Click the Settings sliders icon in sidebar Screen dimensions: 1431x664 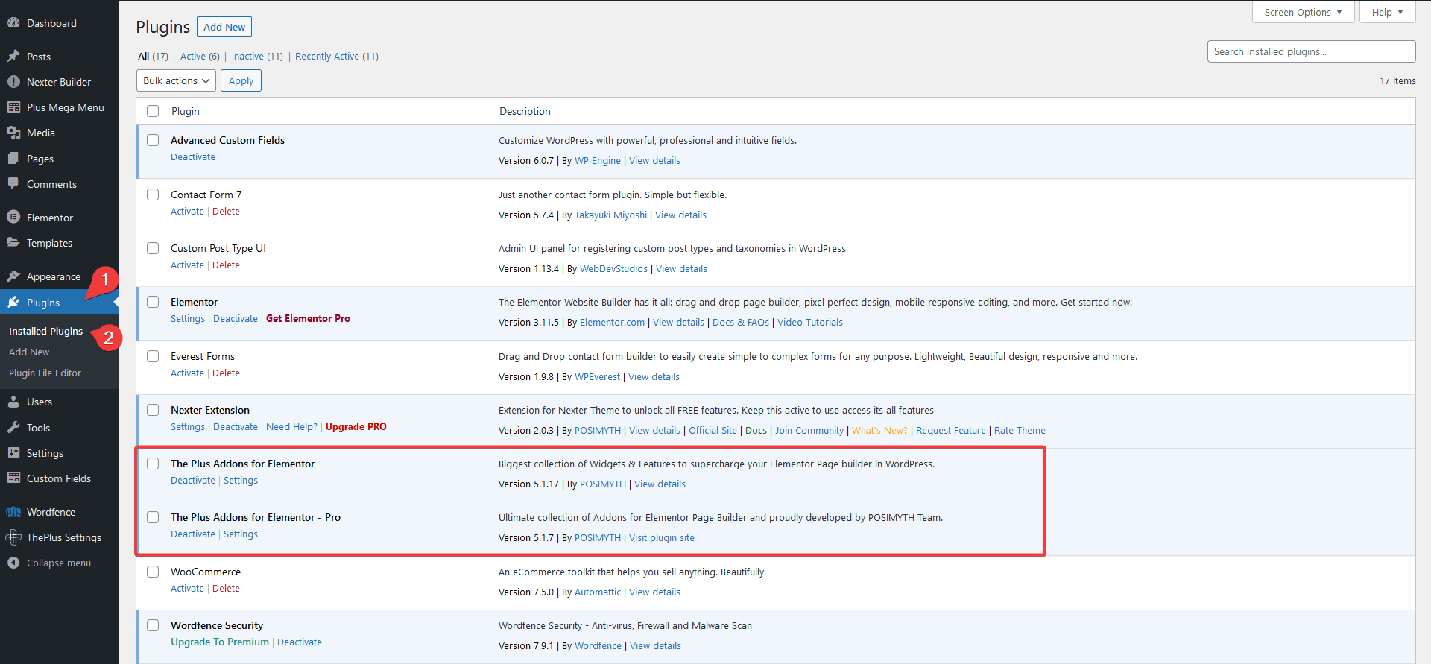pyautogui.click(x=13, y=453)
